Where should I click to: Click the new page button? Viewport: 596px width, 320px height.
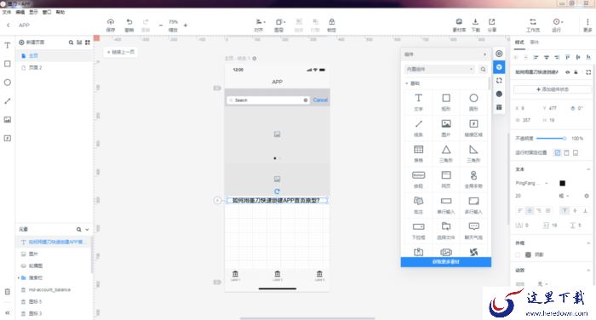point(32,43)
